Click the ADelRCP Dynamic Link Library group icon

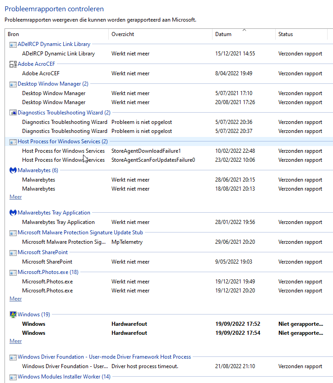[x=13, y=44]
